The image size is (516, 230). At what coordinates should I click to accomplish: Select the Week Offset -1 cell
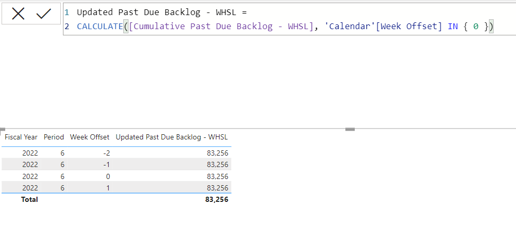pos(106,164)
